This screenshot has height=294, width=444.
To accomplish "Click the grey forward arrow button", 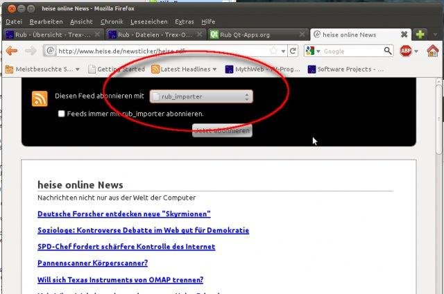I will 31,51.
